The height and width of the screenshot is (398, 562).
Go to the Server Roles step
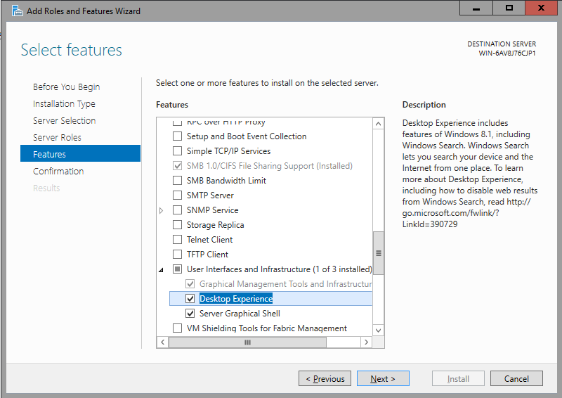[x=57, y=137]
